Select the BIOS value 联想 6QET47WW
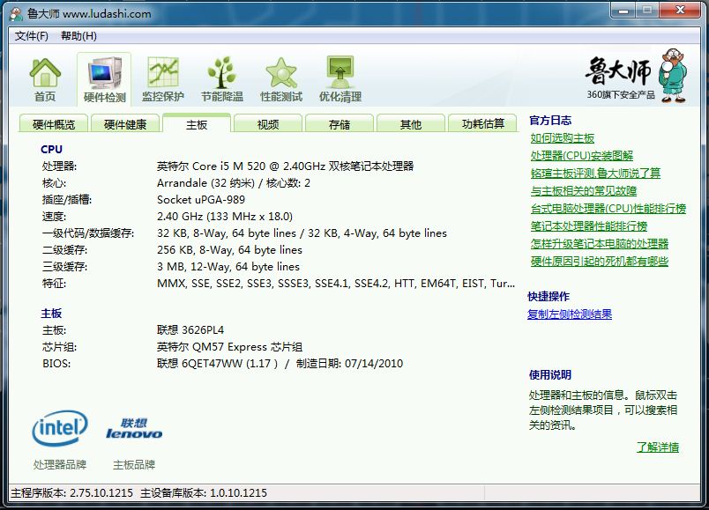The height and width of the screenshot is (510, 709). pyautogui.click(x=280, y=364)
